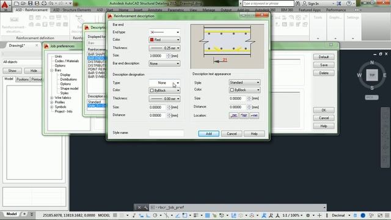Switch to the ASD - Structure Elements ribbon tab
Viewport: 391px width, 220px height.
(72, 10)
